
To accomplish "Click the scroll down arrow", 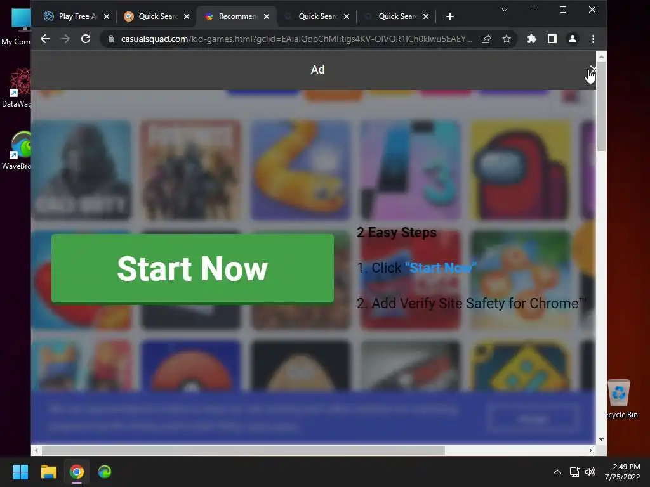I will click(601, 439).
